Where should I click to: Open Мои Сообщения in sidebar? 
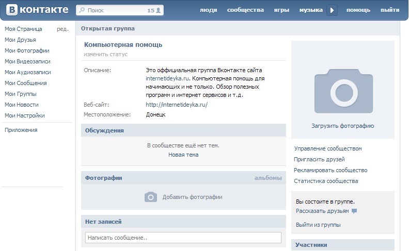[x=26, y=83]
